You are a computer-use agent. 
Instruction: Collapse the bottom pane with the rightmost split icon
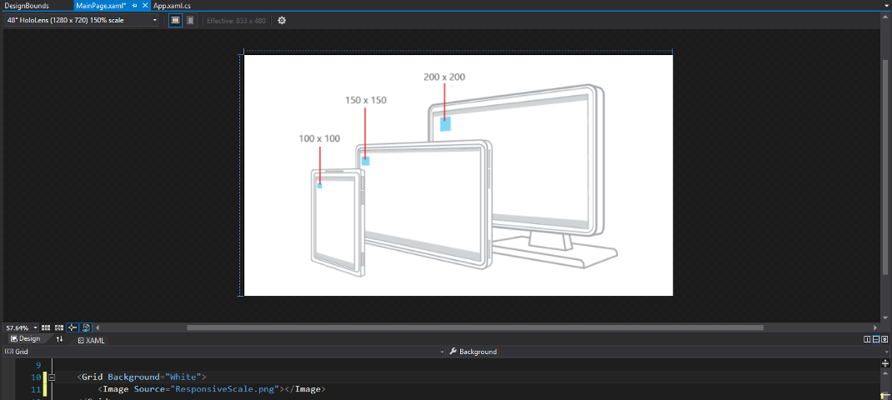(885, 339)
